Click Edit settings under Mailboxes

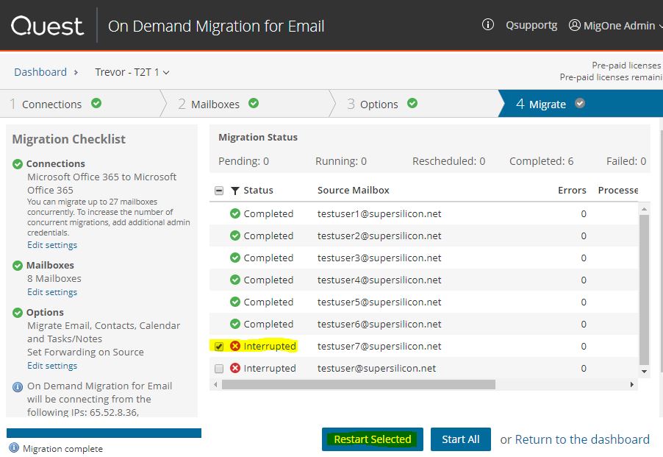click(52, 292)
